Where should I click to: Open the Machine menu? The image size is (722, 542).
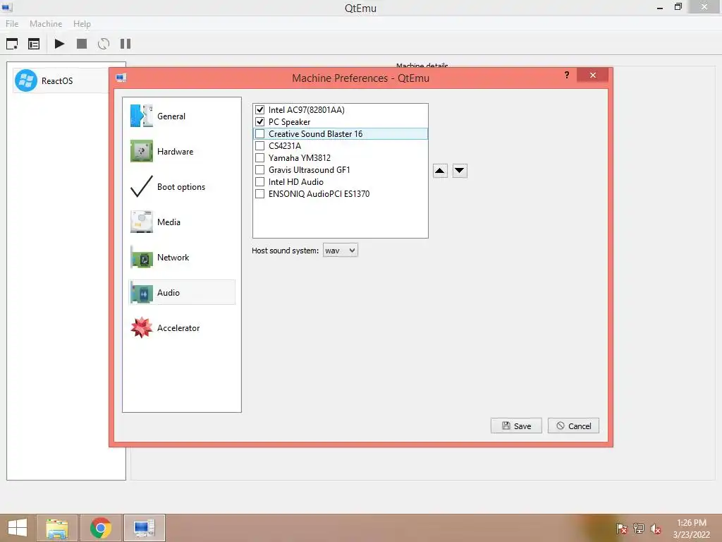tap(46, 23)
